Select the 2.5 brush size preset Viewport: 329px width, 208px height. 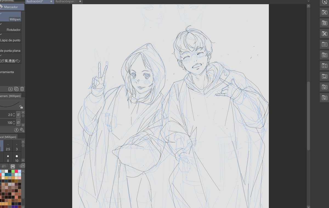(x=8, y=147)
